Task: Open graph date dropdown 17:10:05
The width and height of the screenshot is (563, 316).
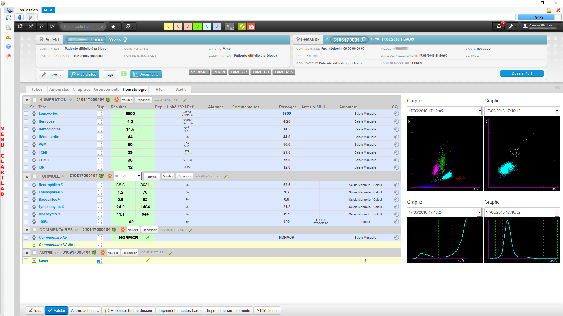Action: pyautogui.click(x=445, y=111)
